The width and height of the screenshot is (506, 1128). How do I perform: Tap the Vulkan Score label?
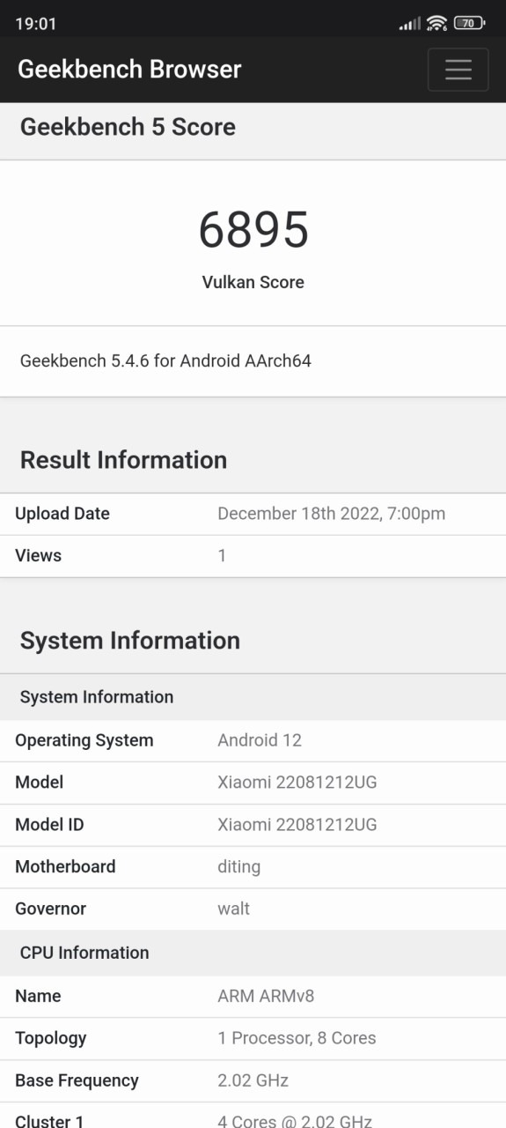click(x=253, y=282)
